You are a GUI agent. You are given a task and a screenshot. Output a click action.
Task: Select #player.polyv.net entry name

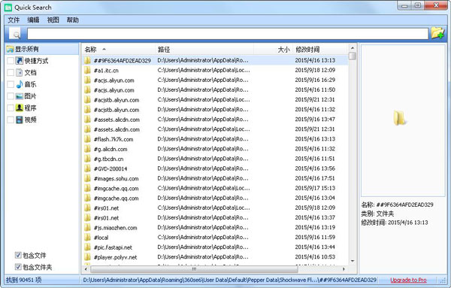115,257
